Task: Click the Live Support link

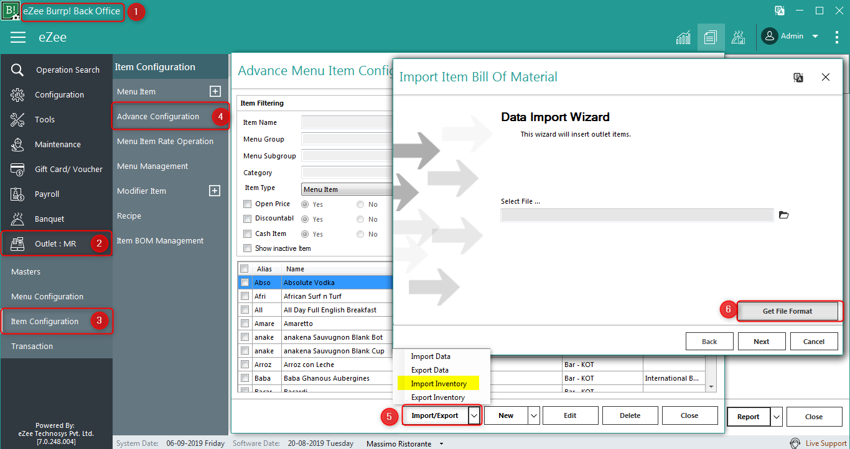Action: pyautogui.click(x=826, y=443)
